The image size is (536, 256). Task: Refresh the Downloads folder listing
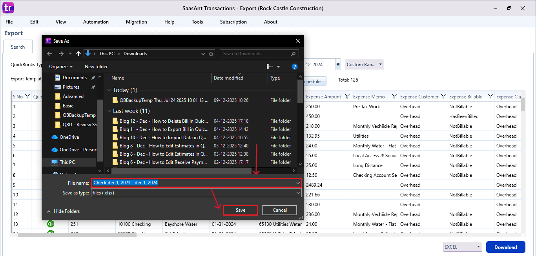tap(211, 54)
